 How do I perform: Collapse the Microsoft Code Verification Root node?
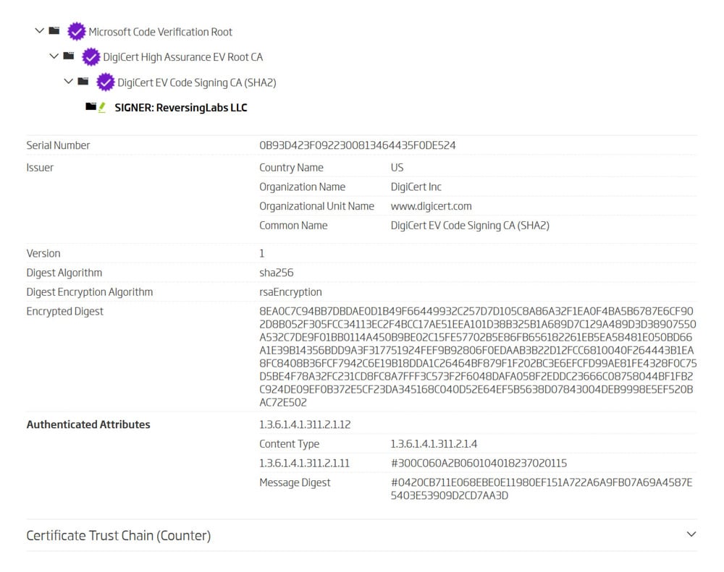pos(40,30)
